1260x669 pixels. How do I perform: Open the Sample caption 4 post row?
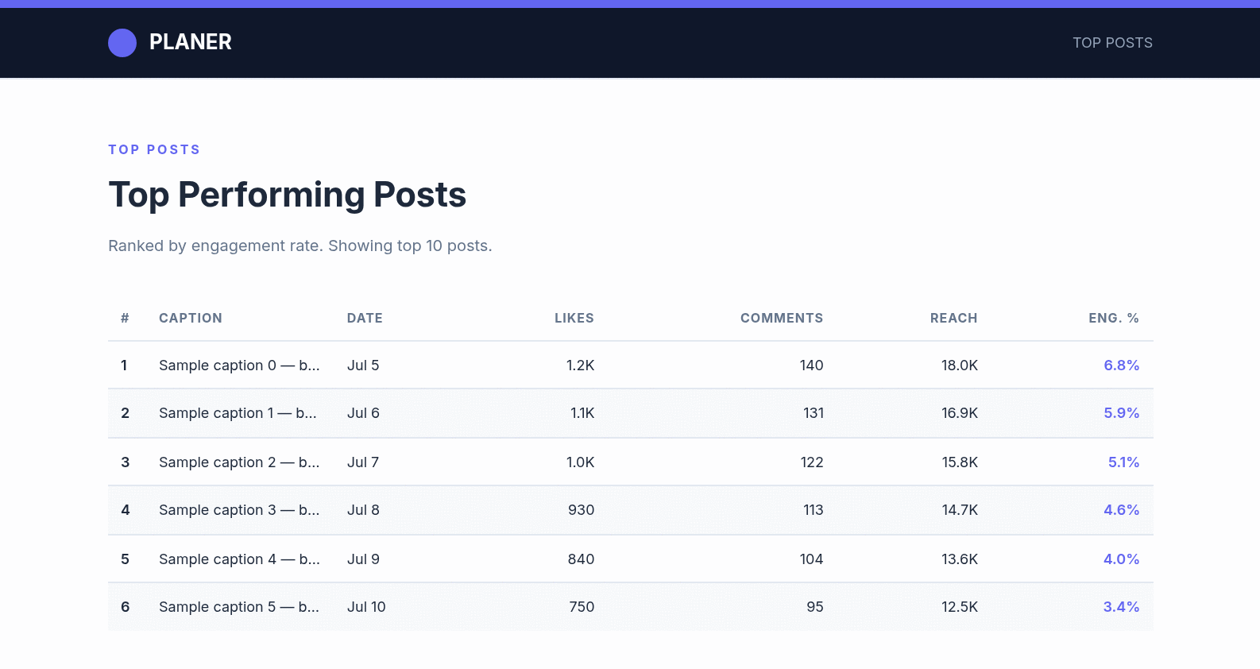coord(631,559)
